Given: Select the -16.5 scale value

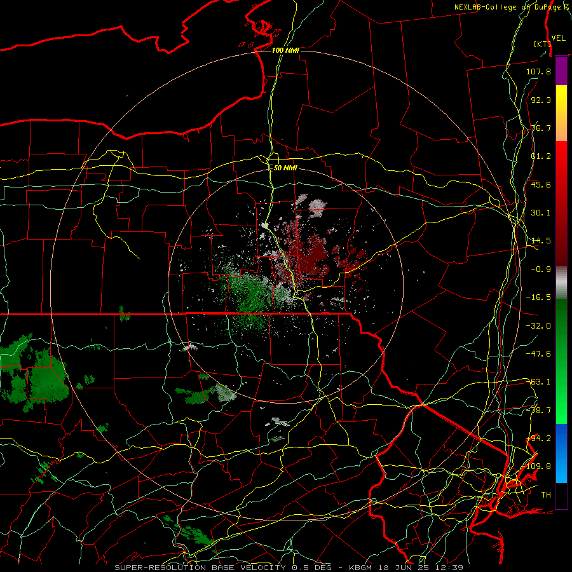Looking at the screenshot, I should click(x=538, y=297).
